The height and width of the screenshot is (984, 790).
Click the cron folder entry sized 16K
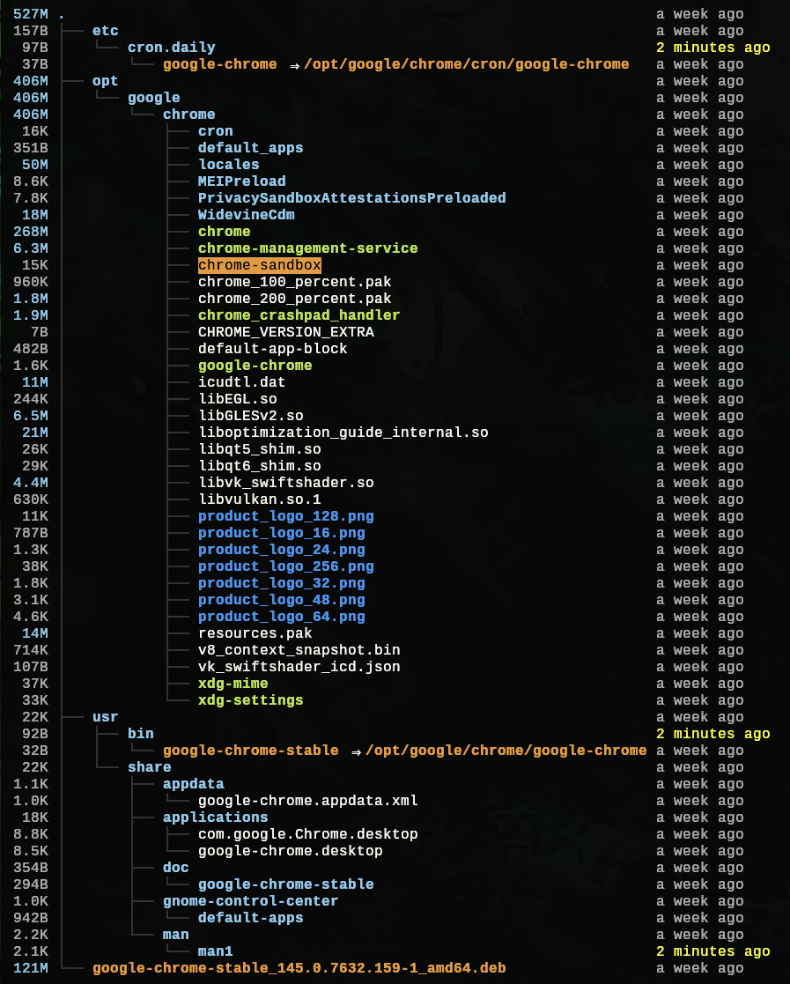click(x=215, y=131)
